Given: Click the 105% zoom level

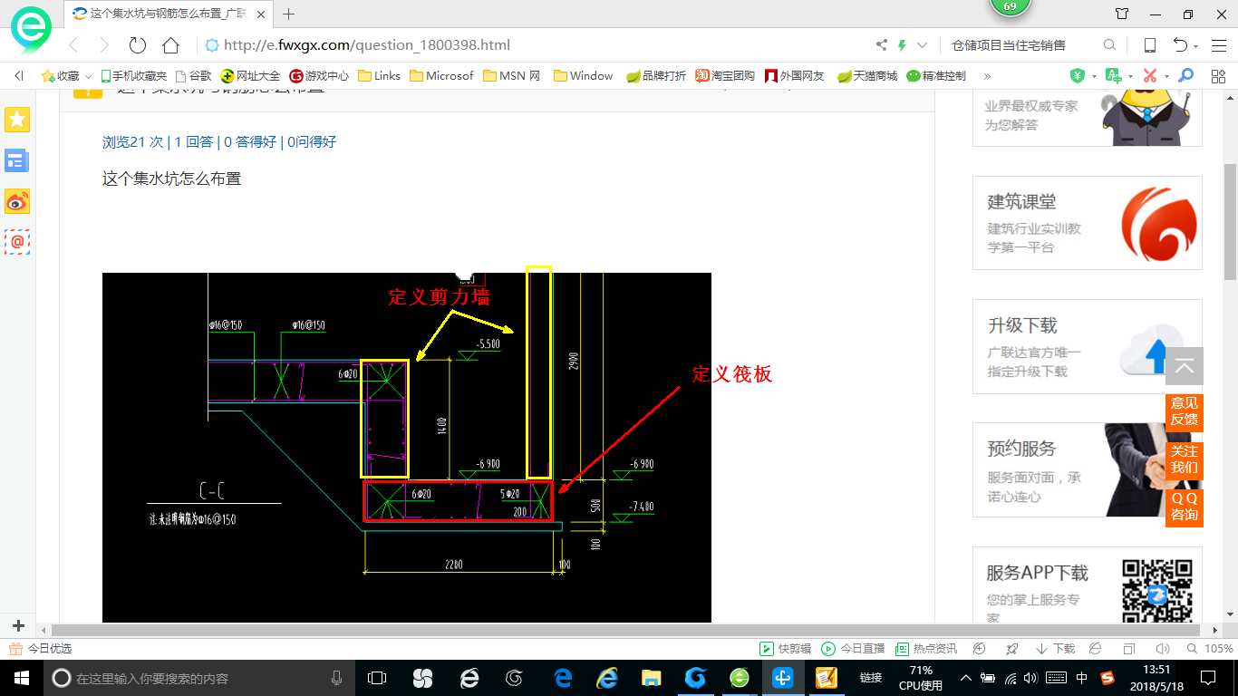Looking at the screenshot, I should [1219, 649].
